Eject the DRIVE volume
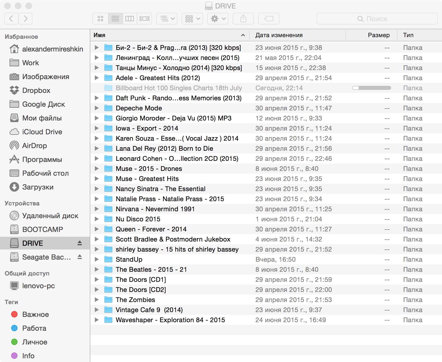The height and width of the screenshot is (362, 442). click(x=80, y=243)
